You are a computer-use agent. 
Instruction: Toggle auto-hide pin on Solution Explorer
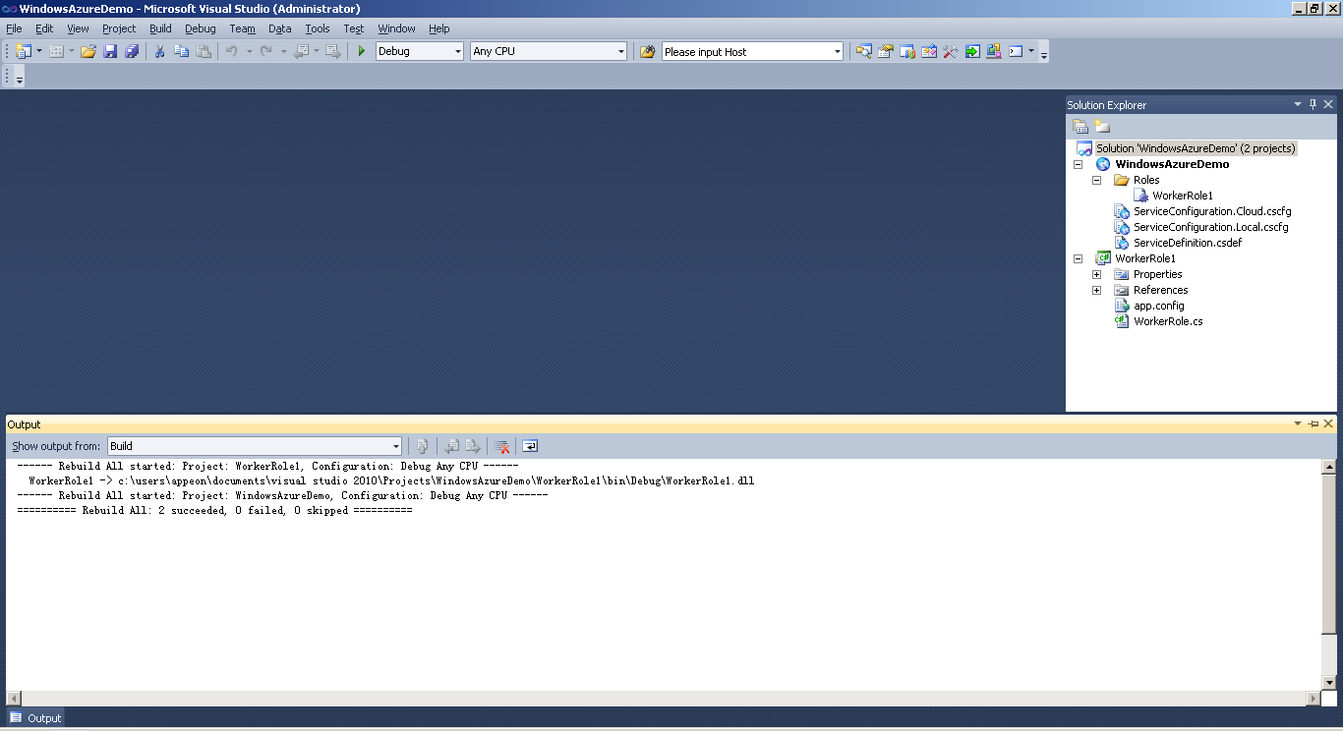click(x=1313, y=104)
